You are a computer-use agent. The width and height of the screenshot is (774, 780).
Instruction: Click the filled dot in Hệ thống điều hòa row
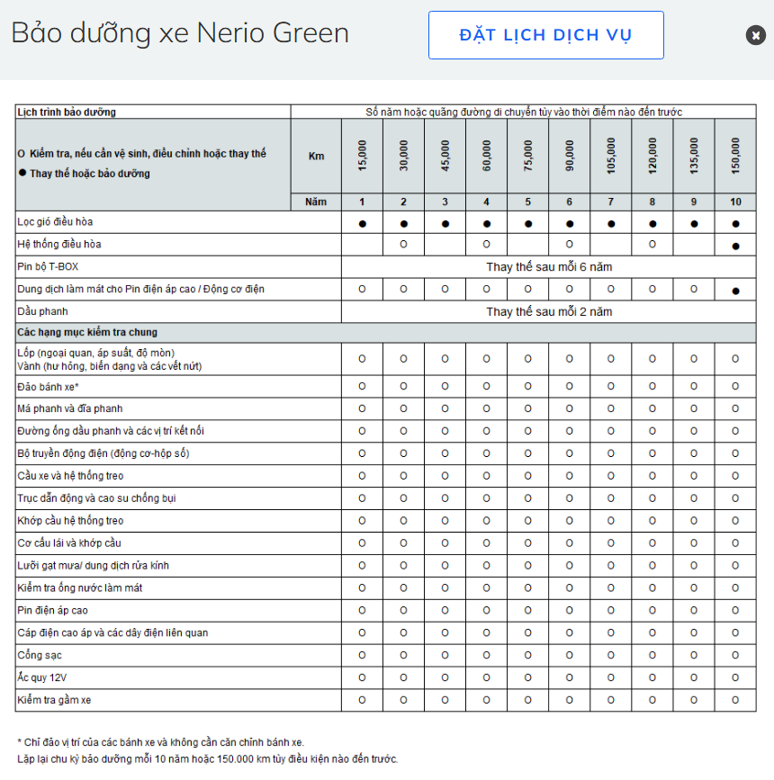click(735, 246)
